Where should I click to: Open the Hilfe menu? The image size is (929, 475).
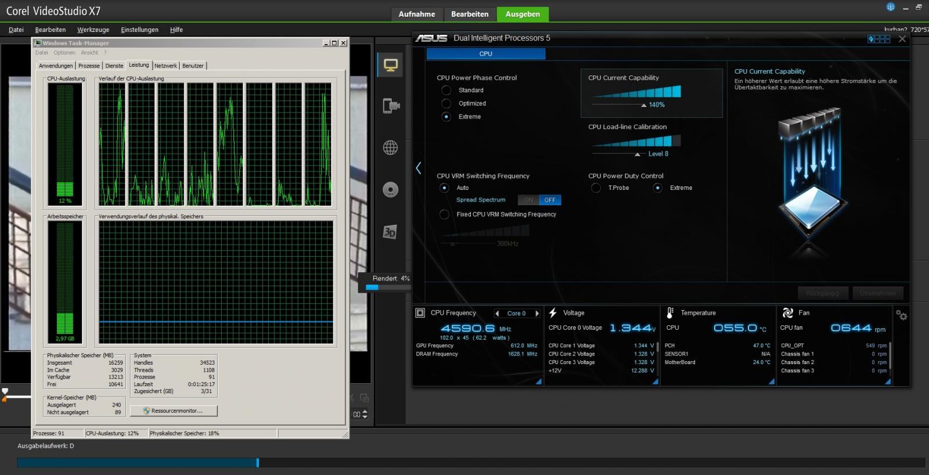pyautogui.click(x=177, y=30)
